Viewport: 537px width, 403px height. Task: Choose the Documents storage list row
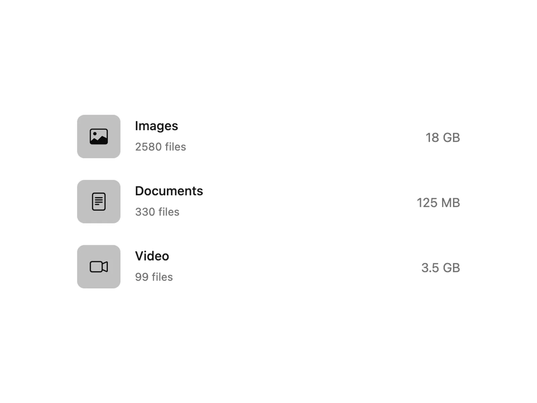tap(268, 201)
